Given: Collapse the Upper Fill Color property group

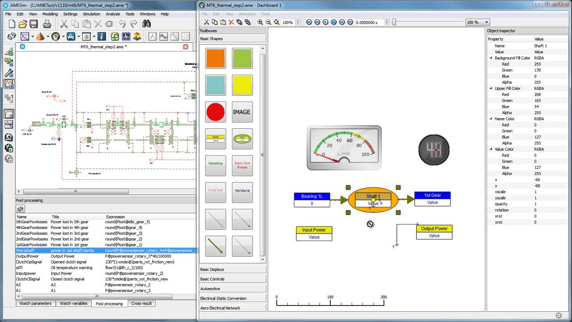Looking at the screenshot, I should (x=491, y=88).
